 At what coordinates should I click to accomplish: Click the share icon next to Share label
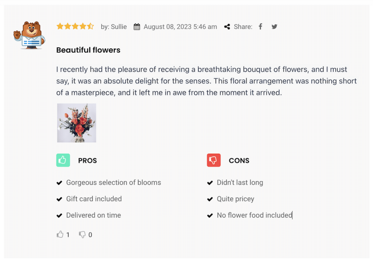(x=227, y=27)
